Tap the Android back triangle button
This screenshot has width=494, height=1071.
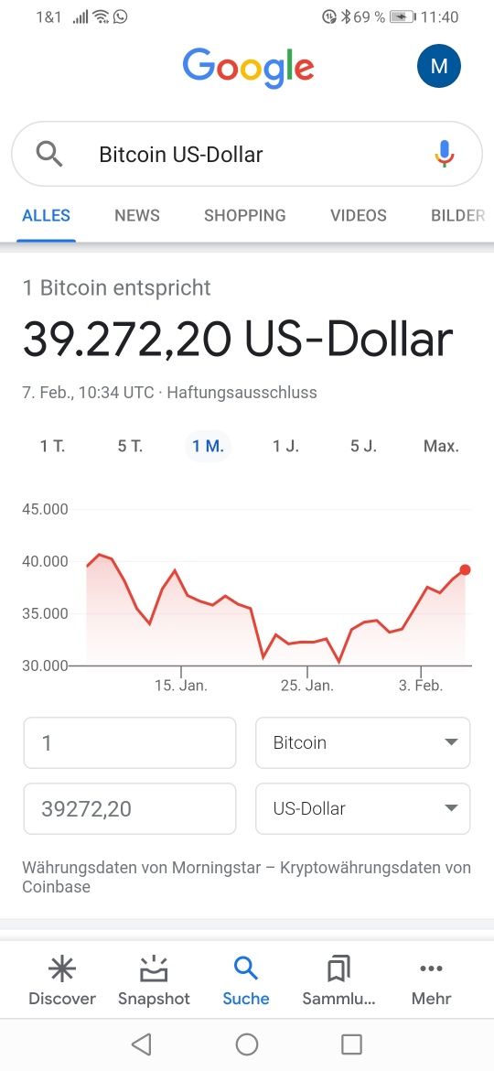(x=141, y=1044)
